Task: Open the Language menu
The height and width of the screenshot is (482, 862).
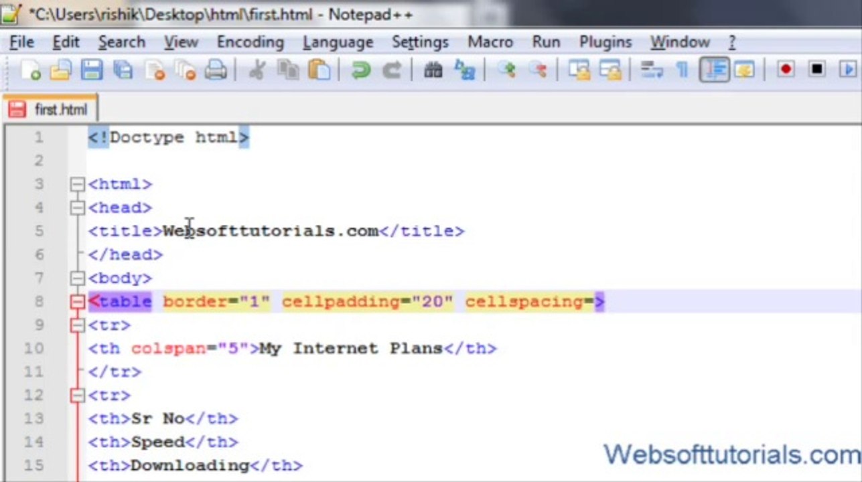Action: (338, 42)
